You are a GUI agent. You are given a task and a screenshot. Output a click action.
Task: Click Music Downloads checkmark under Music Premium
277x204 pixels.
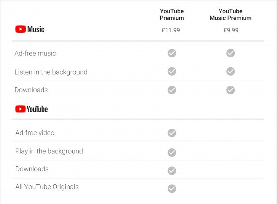click(x=231, y=90)
